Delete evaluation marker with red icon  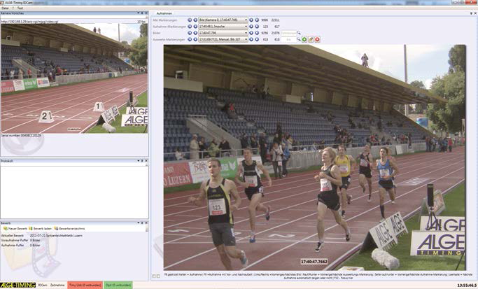(317, 39)
